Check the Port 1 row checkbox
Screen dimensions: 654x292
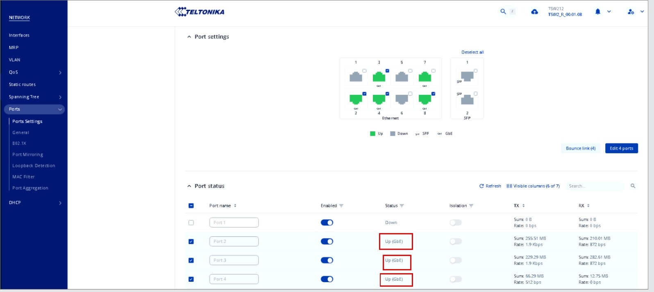(x=191, y=223)
